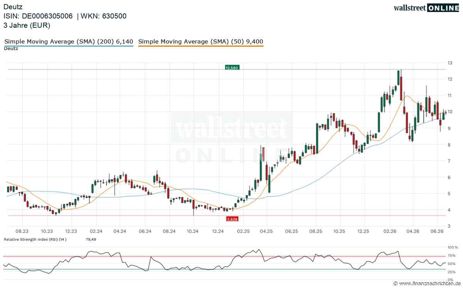Click the wallstreet ONLINE logo
This screenshot has width=463, height=289.
click(426, 8)
